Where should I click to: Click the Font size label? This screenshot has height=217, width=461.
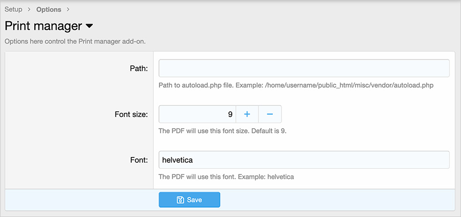click(131, 114)
